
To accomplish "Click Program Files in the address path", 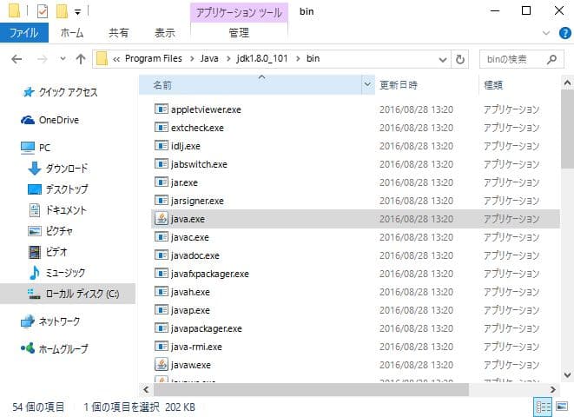I will pos(154,58).
